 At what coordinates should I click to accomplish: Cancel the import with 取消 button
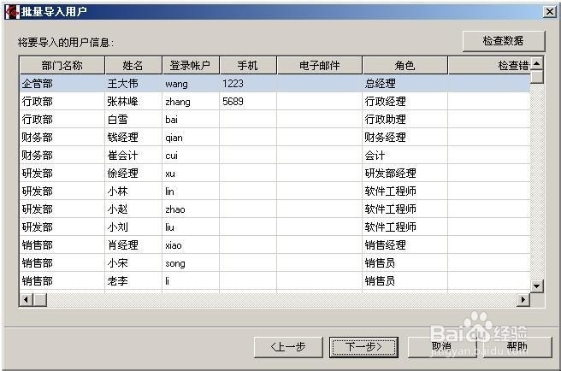click(x=441, y=347)
